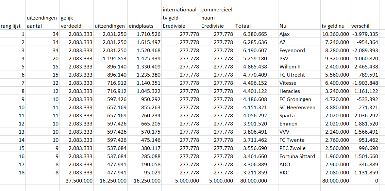Viewport: 385px width, 191px height.
Task: Click the VVV cell
Action: click(299, 132)
